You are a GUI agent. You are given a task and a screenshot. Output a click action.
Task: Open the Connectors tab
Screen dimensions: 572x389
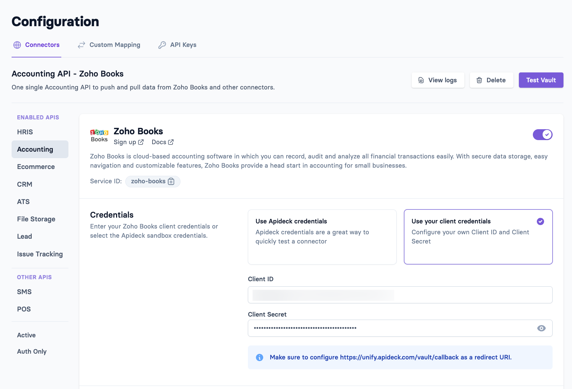(x=36, y=45)
